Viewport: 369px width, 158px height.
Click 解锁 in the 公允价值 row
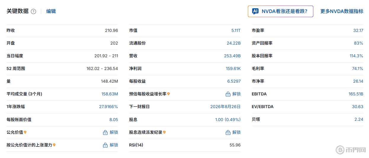point(114,132)
